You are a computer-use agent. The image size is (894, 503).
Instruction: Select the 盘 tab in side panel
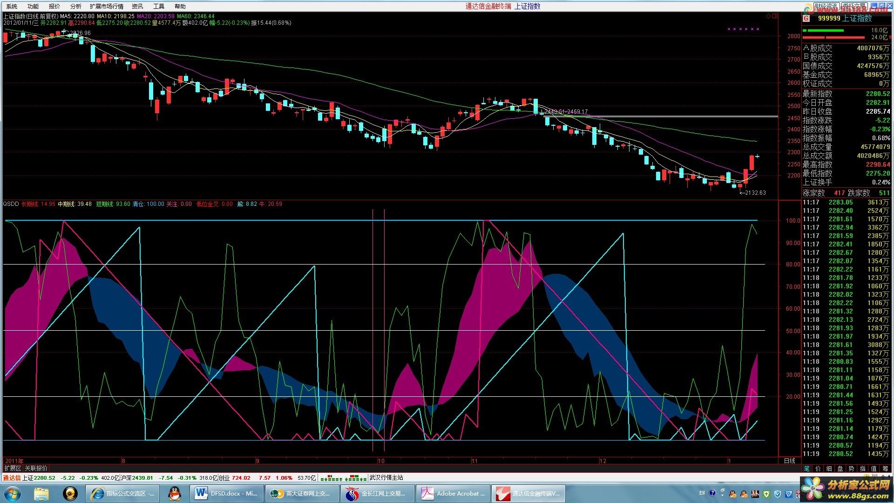[840, 469]
